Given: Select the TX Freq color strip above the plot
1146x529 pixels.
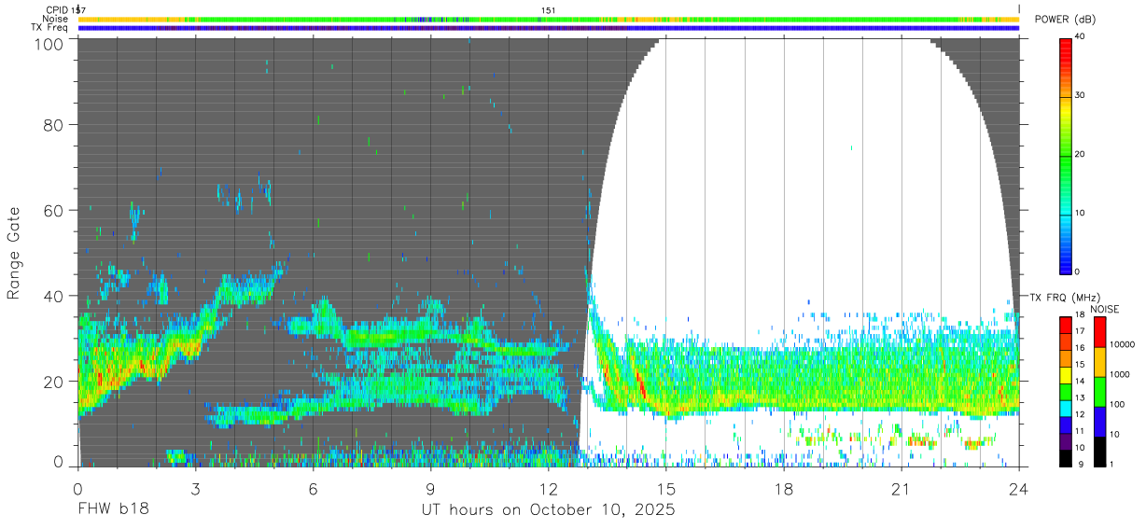Looking at the screenshot, I should 548,28.
